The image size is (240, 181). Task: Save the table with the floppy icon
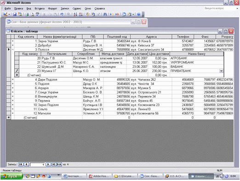(15, 14)
